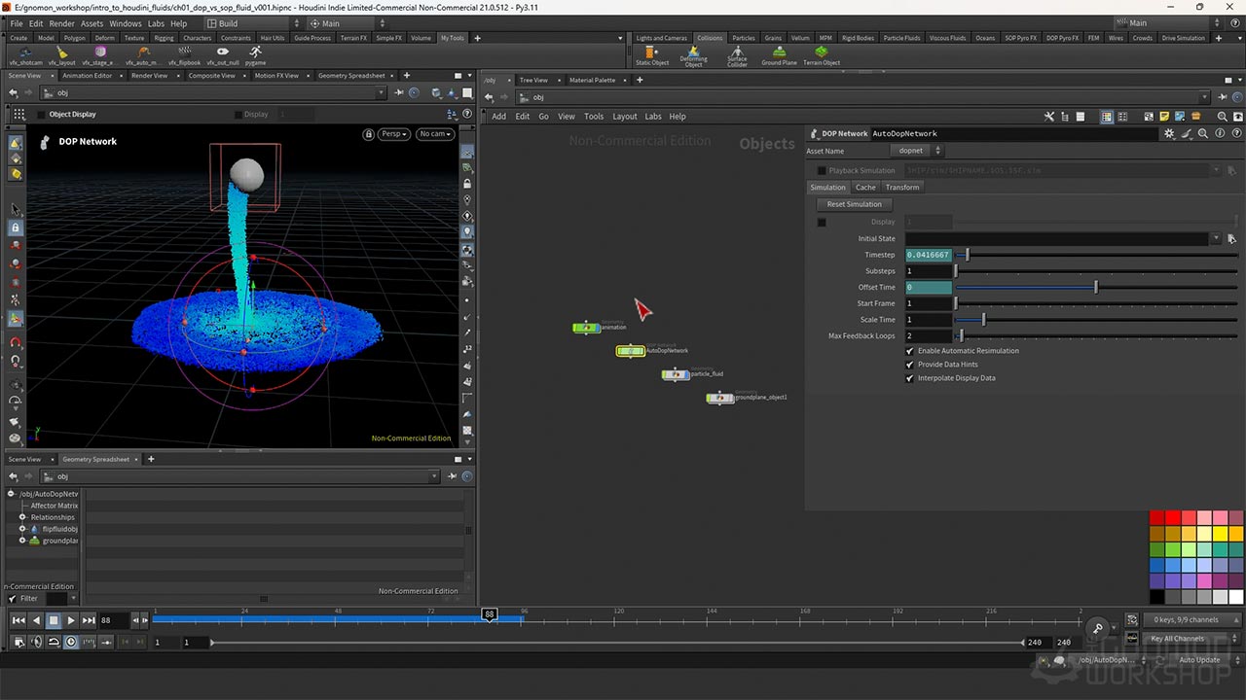The height and width of the screenshot is (700, 1246).
Task: Click the pygame shelf tool icon
Action: click(255, 54)
